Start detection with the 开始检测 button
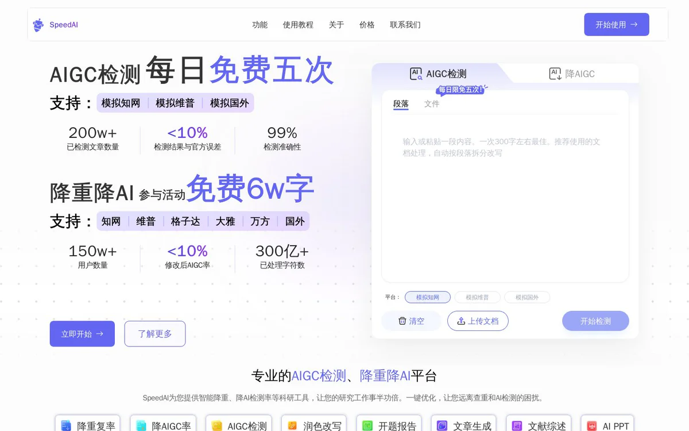This screenshot has width=689, height=431. [x=595, y=321]
